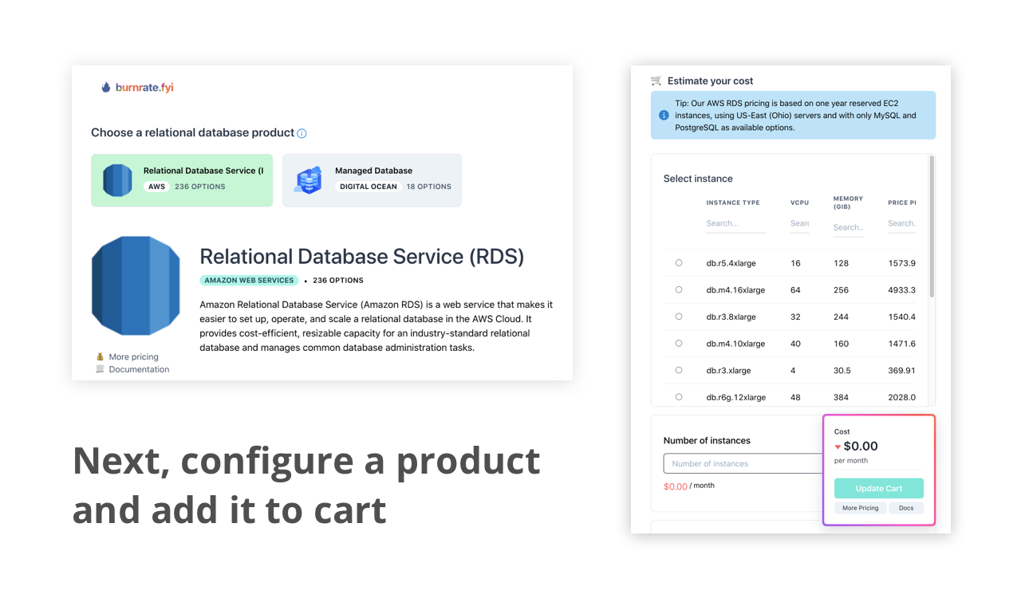Open the Documentation link under RDS logo

coord(139,369)
